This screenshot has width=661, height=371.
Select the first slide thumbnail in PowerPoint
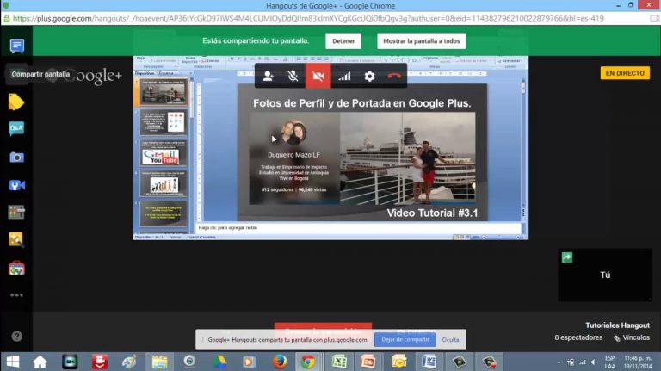pyautogui.click(x=164, y=92)
